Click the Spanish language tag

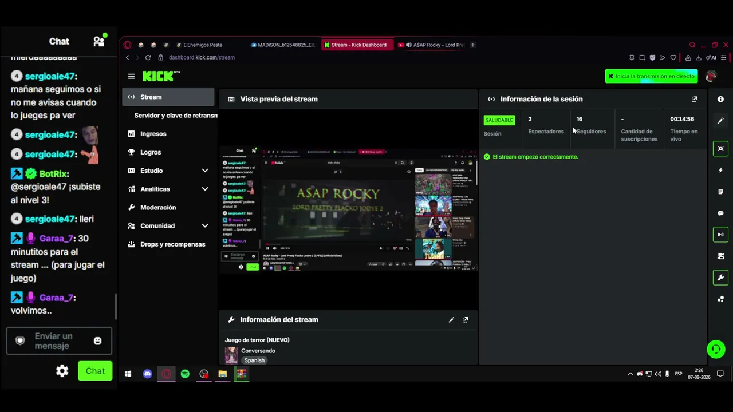[254, 360]
